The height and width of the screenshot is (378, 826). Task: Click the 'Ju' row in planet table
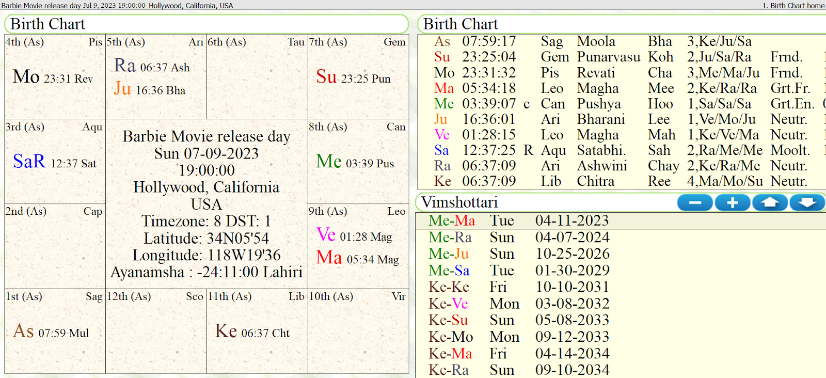tap(622, 119)
